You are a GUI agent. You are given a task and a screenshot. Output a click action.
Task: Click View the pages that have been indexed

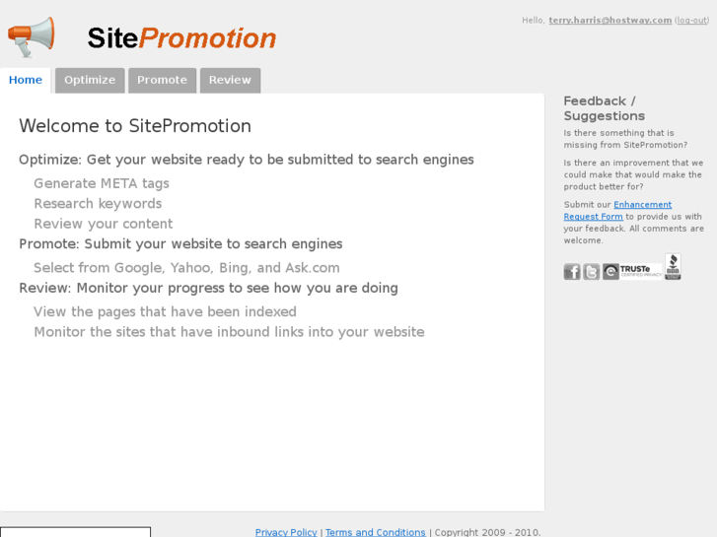click(165, 312)
